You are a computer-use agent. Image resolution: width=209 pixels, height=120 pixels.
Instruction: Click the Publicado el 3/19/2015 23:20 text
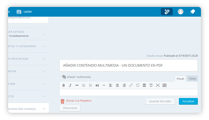coord(181,56)
